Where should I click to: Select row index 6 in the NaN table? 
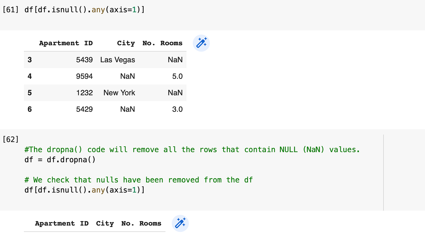click(x=29, y=109)
